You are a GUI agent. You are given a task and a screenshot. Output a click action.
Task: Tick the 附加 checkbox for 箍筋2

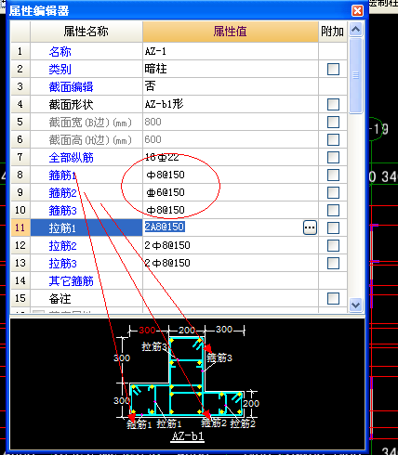click(x=333, y=192)
